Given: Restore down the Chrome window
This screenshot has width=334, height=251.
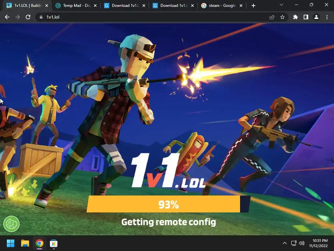Looking at the screenshot, I should tap(311, 5).
